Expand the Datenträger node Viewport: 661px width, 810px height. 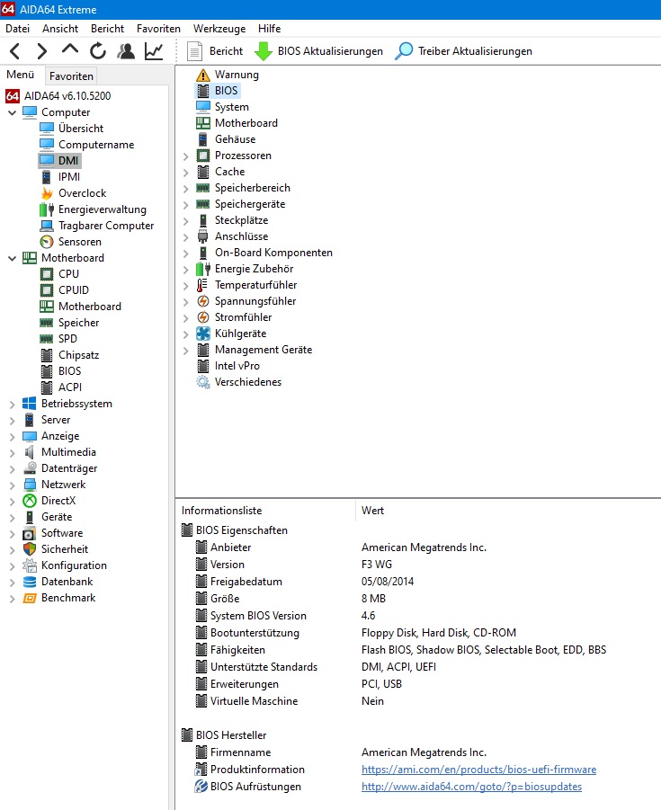click(12, 469)
